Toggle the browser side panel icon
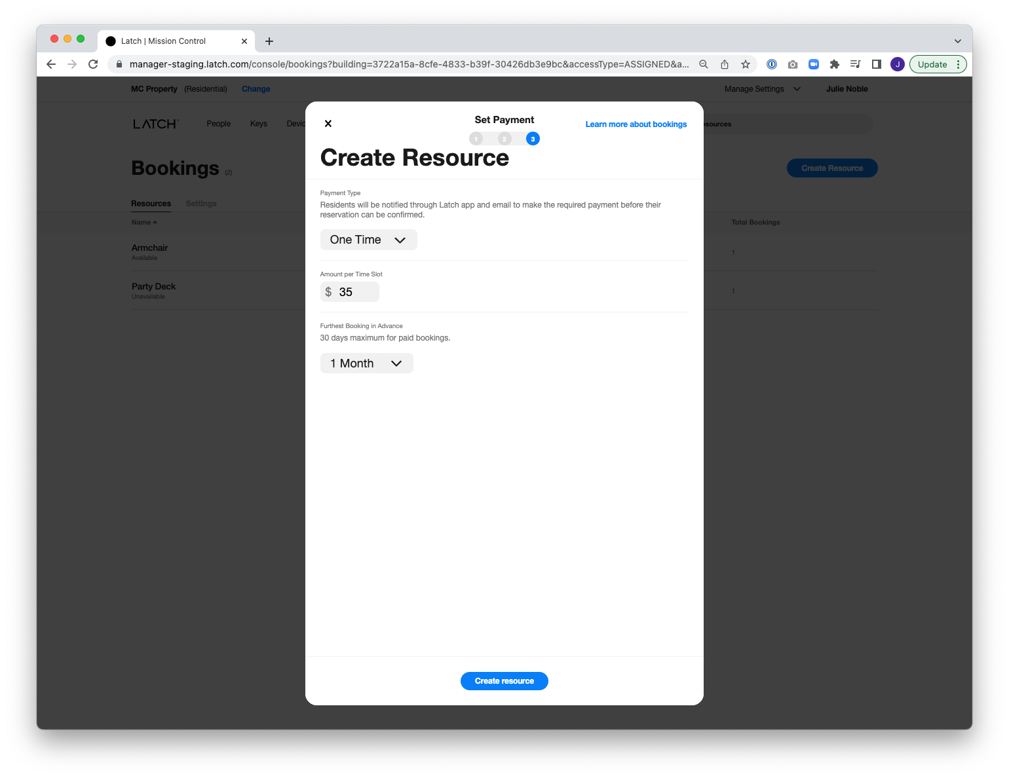Screen dimensions: 1009x778 [877, 64]
